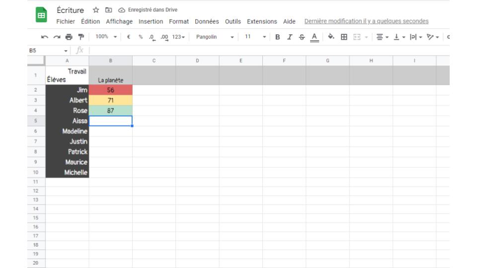Toggle bold formatting
This screenshot has width=477, height=268.
(277, 37)
